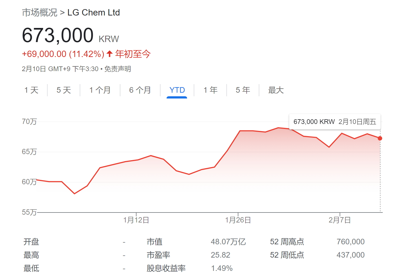
Task: Click the 1月12日 date axis label
Action: click(136, 220)
